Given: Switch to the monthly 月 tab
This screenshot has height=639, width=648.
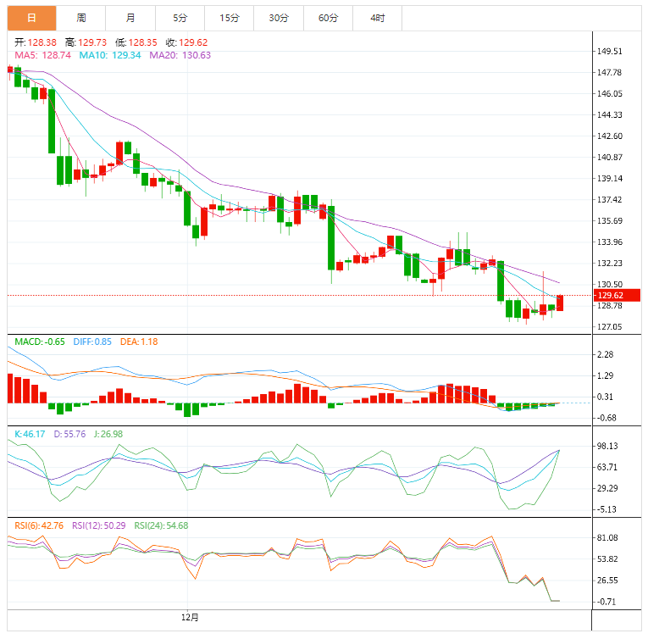Looking at the screenshot, I should coord(130,18).
